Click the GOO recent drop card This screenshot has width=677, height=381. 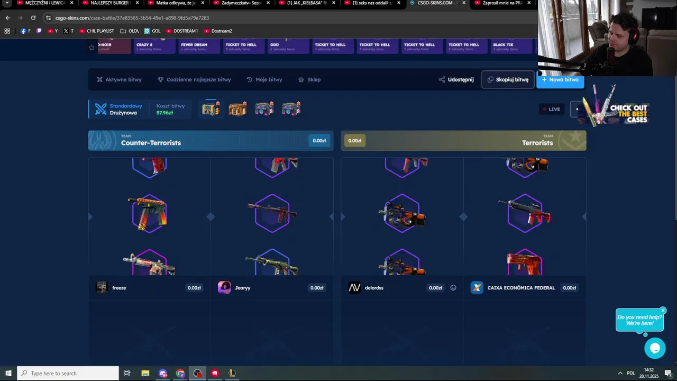[288, 47]
